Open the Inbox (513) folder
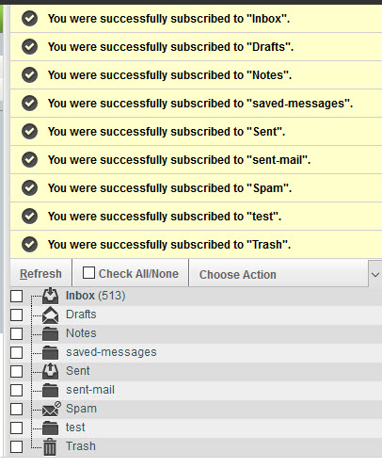 [95, 296]
